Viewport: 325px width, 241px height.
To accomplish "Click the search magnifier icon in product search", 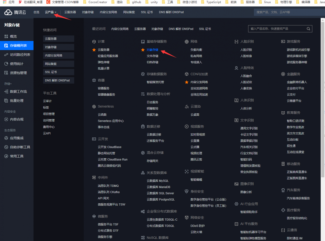I will tap(308, 29).
